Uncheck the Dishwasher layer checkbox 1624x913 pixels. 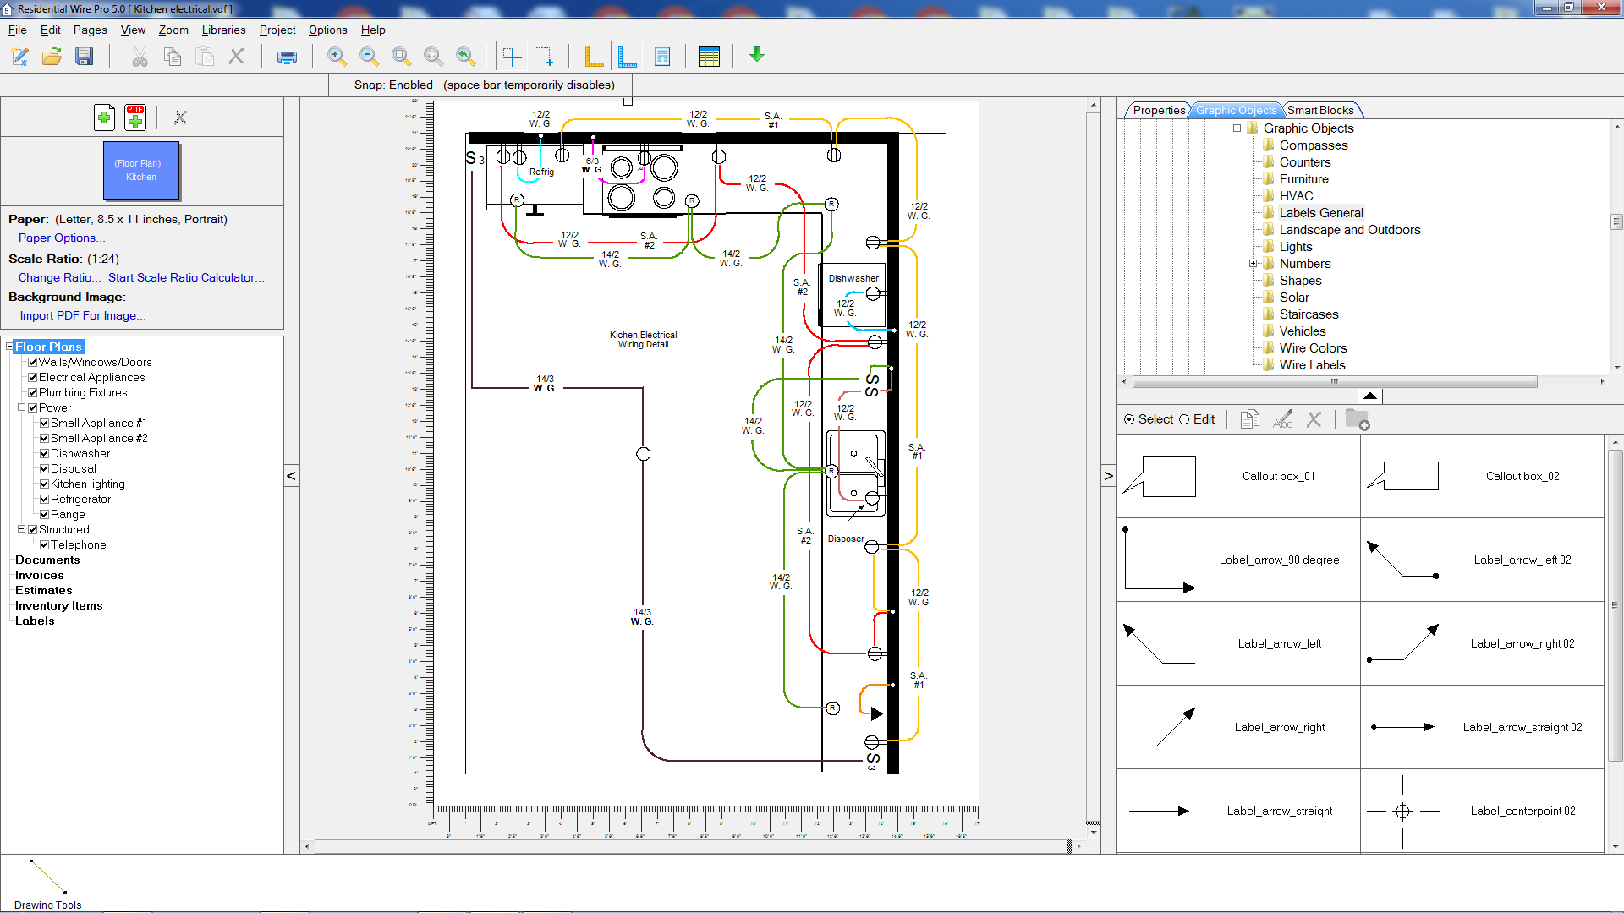pyautogui.click(x=45, y=454)
